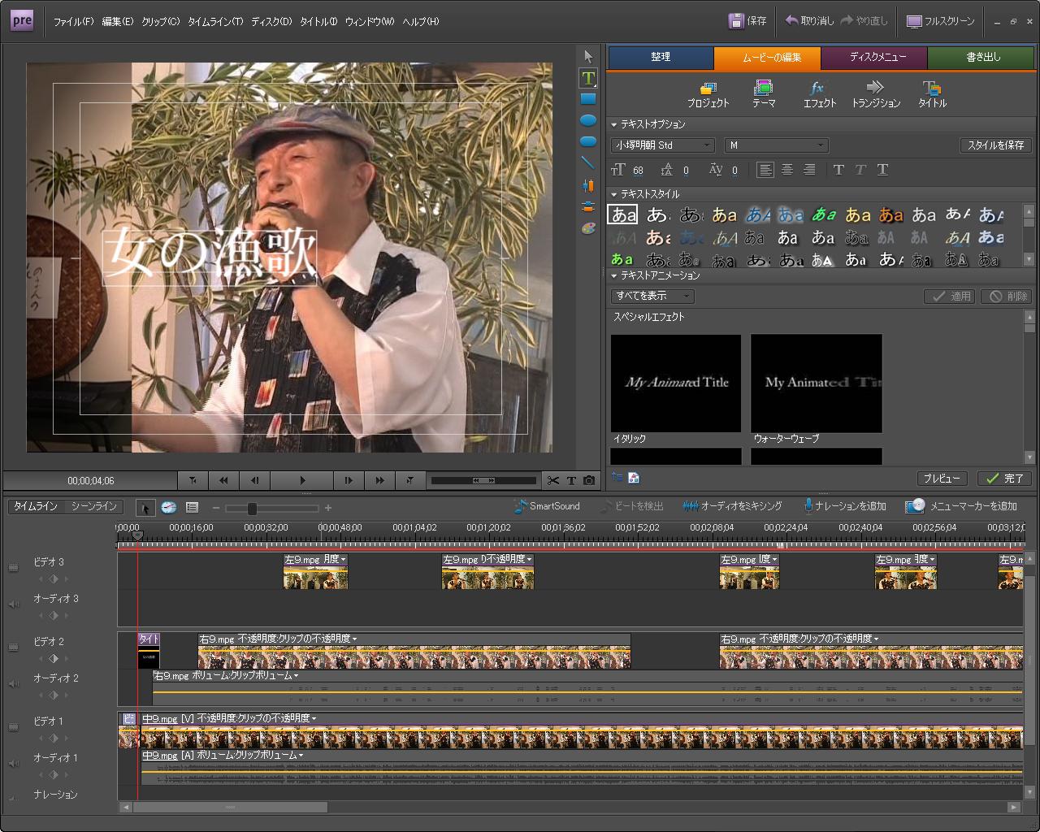1040x832 pixels.
Task: Click the camera freeze frame icon
Action: [589, 481]
